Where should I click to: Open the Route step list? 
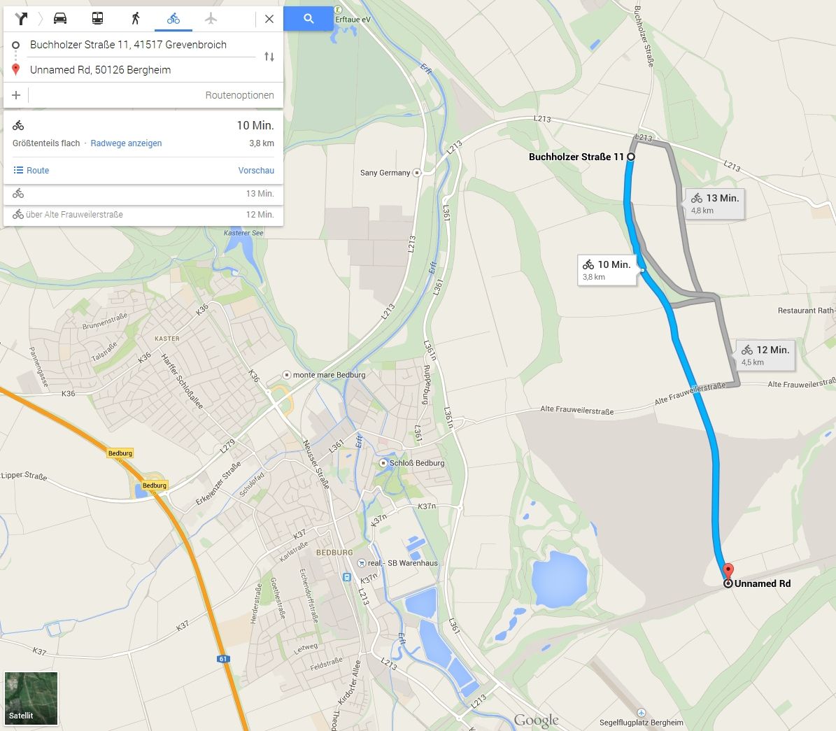click(x=31, y=170)
